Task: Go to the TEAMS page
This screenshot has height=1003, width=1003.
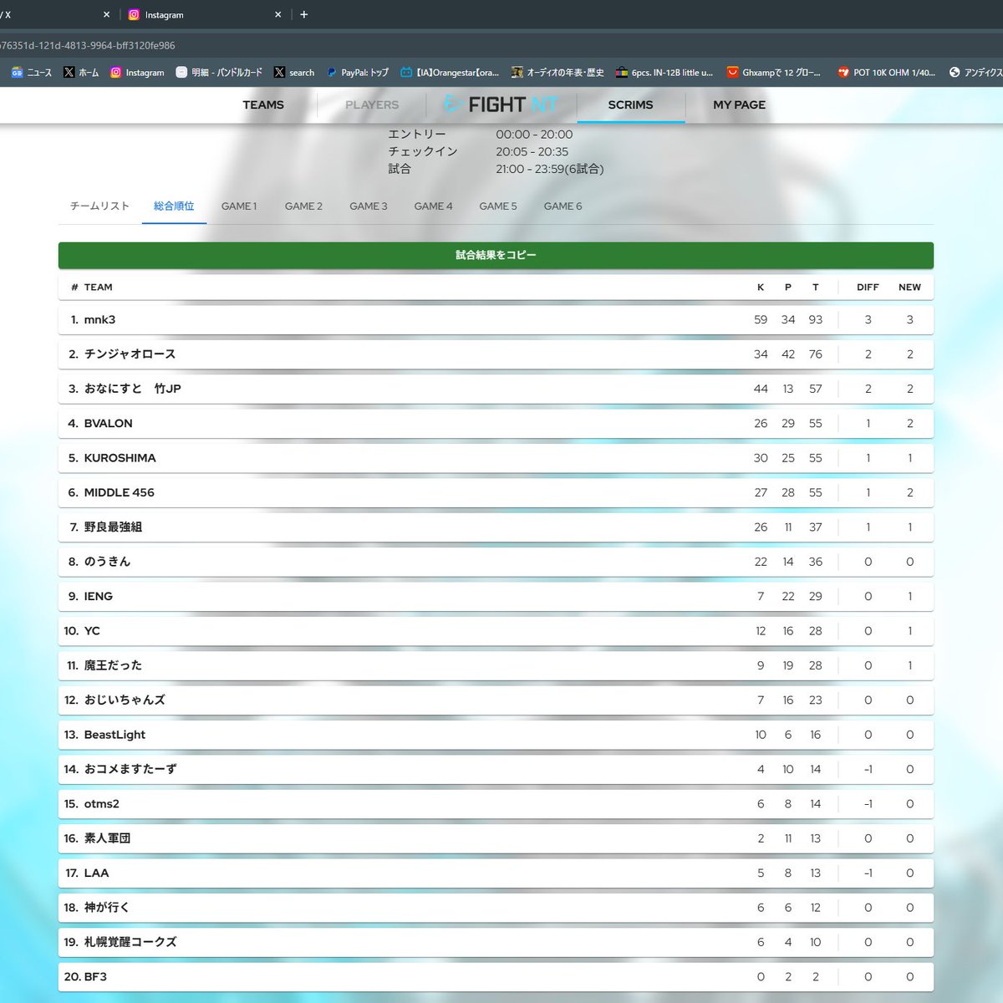Action: click(263, 104)
